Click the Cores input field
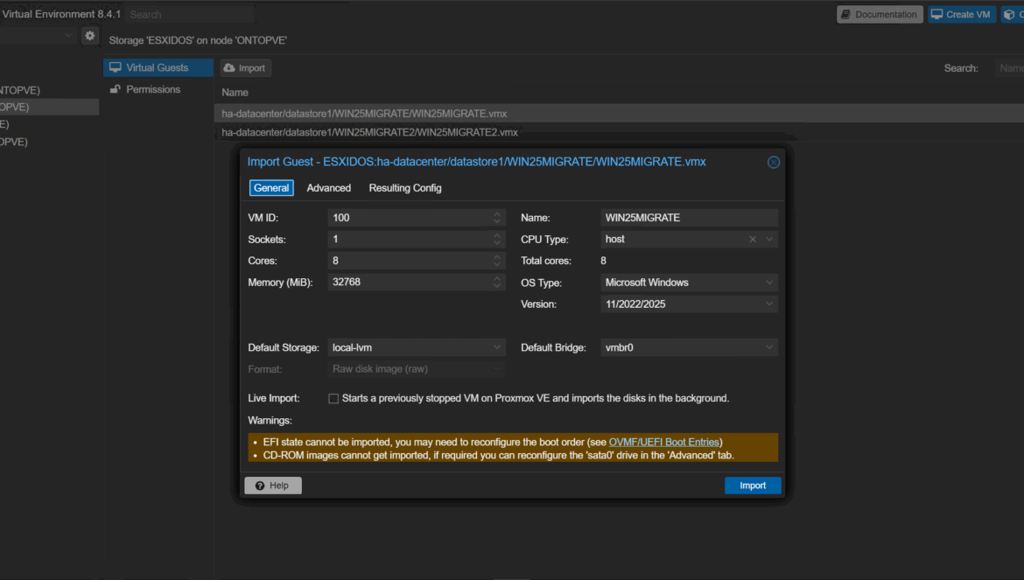 click(x=409, y=261)
